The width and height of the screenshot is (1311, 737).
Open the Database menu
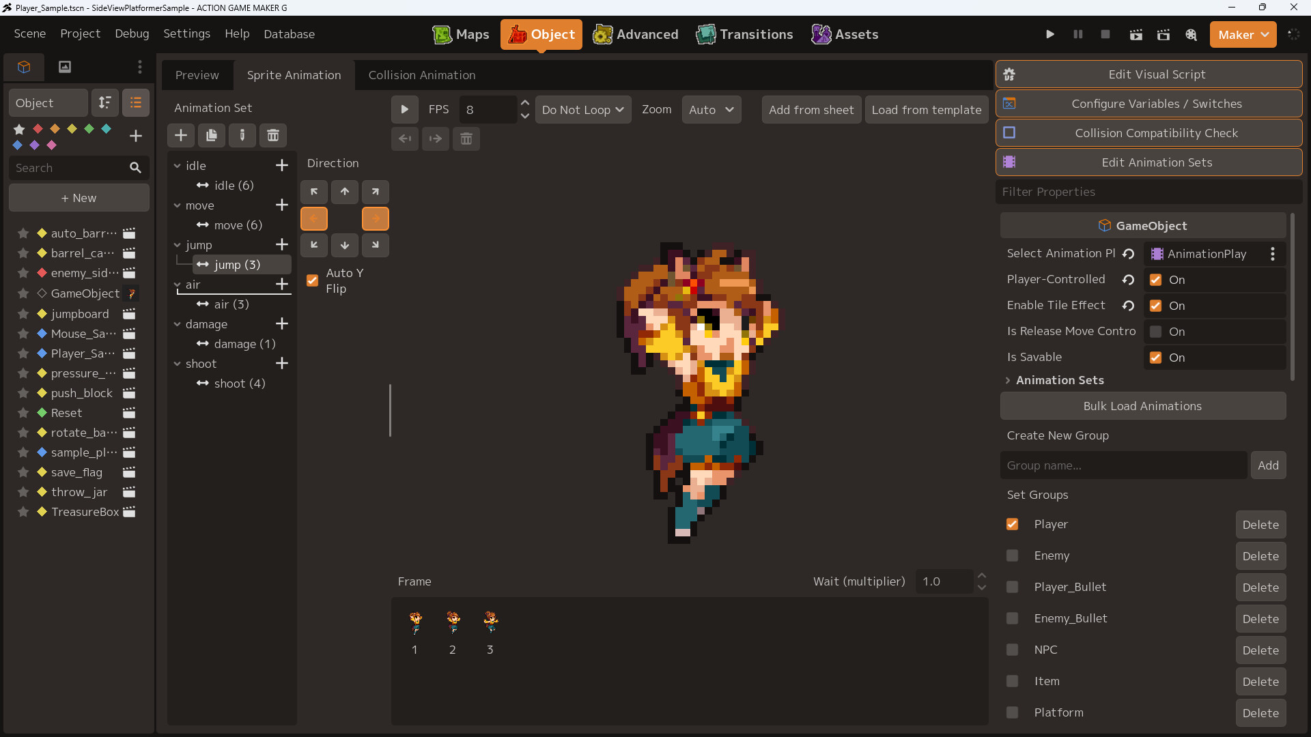[290, 34]
